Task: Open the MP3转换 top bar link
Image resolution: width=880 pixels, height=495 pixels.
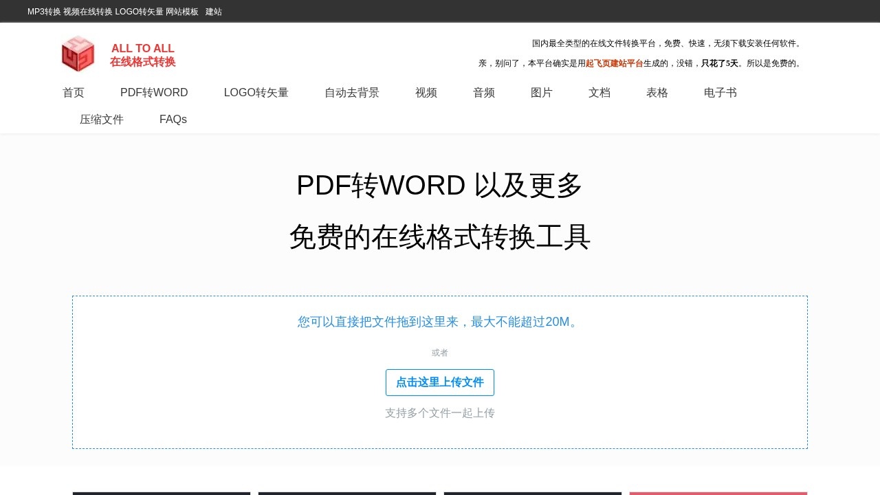Action: [44, 12]
